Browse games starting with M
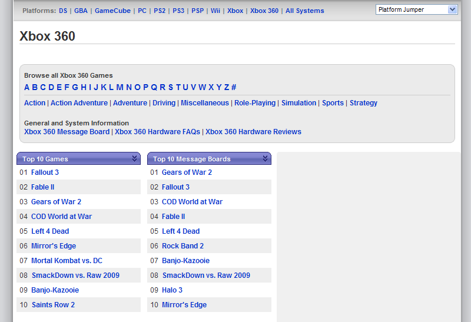471x322 pixels. click(x=120, y=87)
